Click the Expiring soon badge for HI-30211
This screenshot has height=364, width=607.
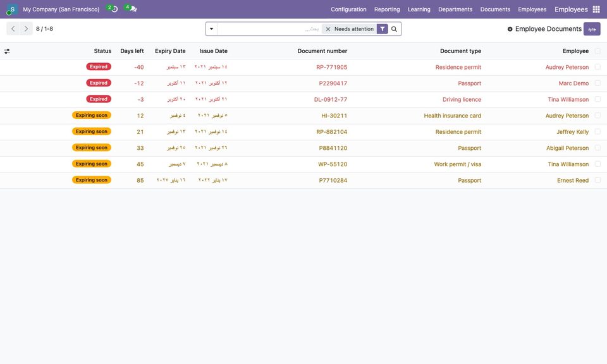92,115
